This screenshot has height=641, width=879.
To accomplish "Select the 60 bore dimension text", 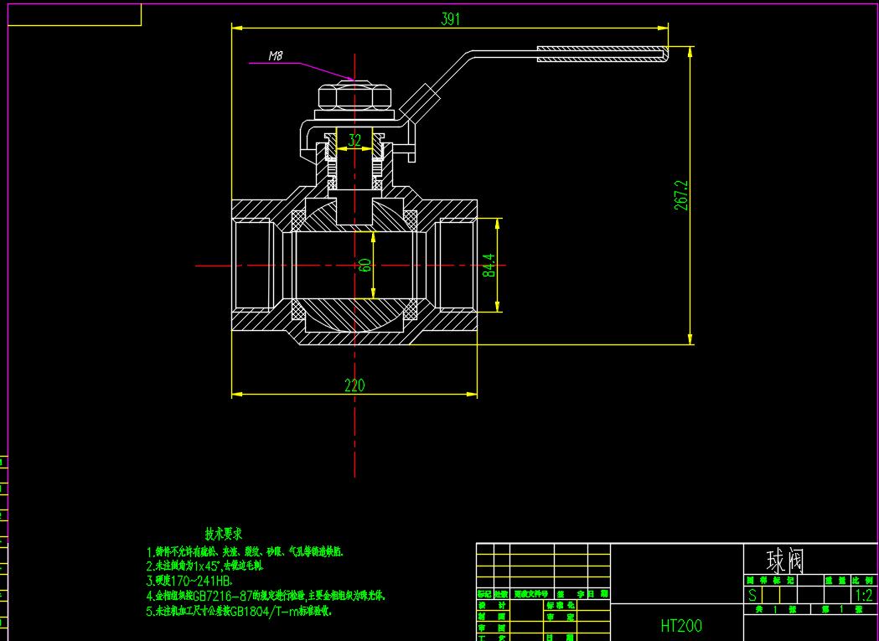I will [365, 265].
